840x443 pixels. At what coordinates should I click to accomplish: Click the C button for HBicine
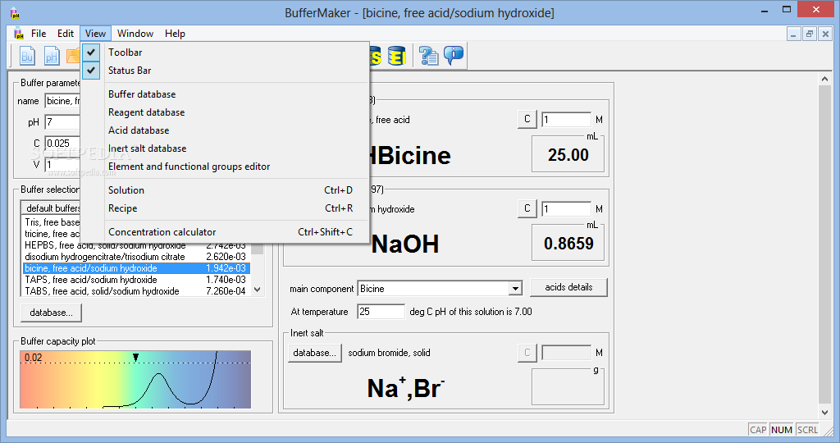tap(527, 120)
